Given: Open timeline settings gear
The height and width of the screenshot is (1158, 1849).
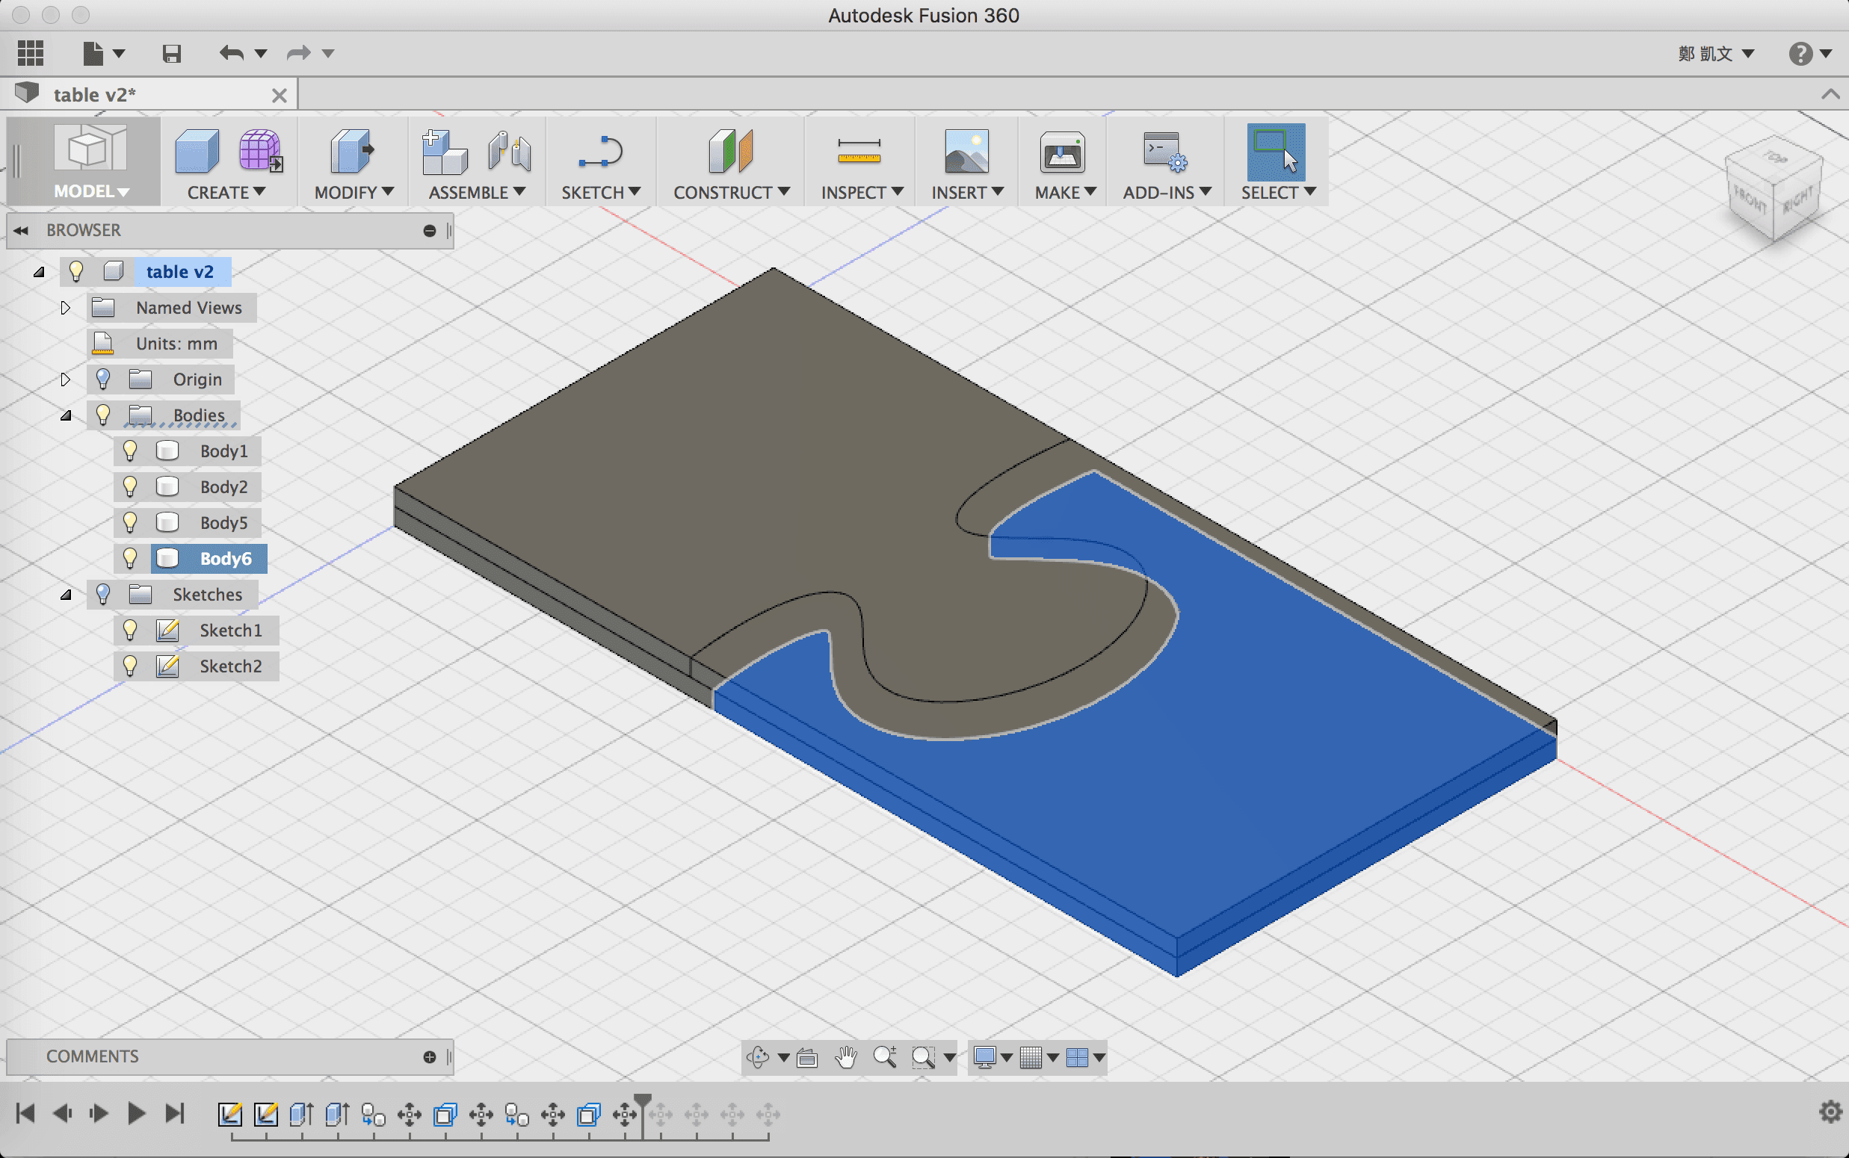Looking at the screenshot, I should [x=1830, y=1112].
